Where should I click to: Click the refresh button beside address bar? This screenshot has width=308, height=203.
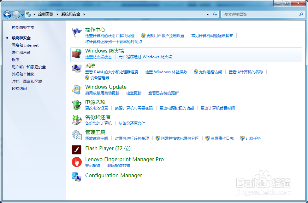(x=215, y=14)
